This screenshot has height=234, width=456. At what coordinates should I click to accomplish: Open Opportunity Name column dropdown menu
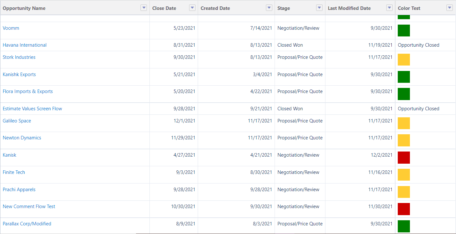[144, 8]
